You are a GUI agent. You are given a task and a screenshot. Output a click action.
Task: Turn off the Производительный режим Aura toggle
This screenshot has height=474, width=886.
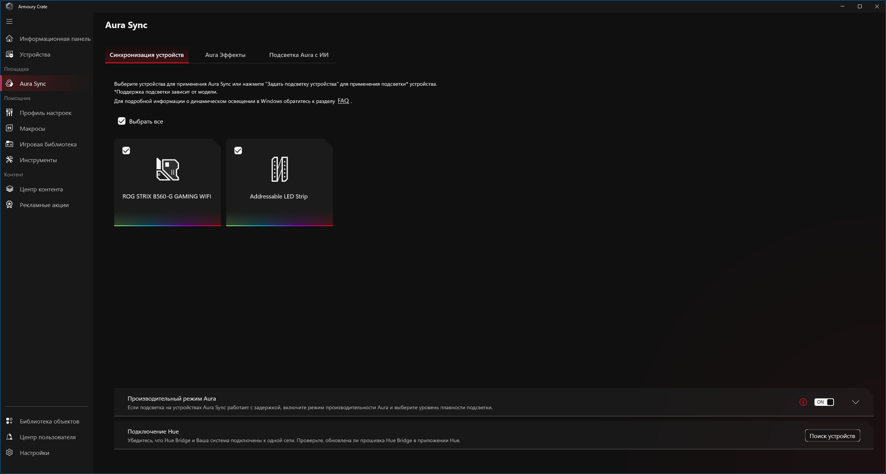(x=824, y=402)
